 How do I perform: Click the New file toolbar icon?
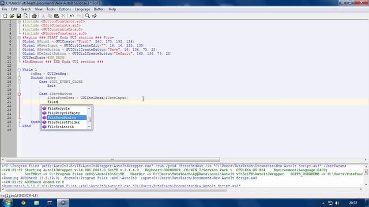pos(5,16)
